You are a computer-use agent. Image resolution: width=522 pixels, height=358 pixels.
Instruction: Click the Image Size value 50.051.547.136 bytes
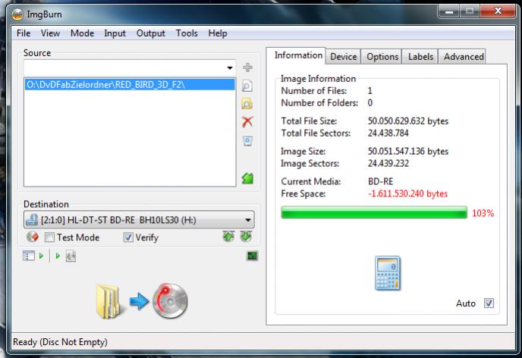(408, 151)
